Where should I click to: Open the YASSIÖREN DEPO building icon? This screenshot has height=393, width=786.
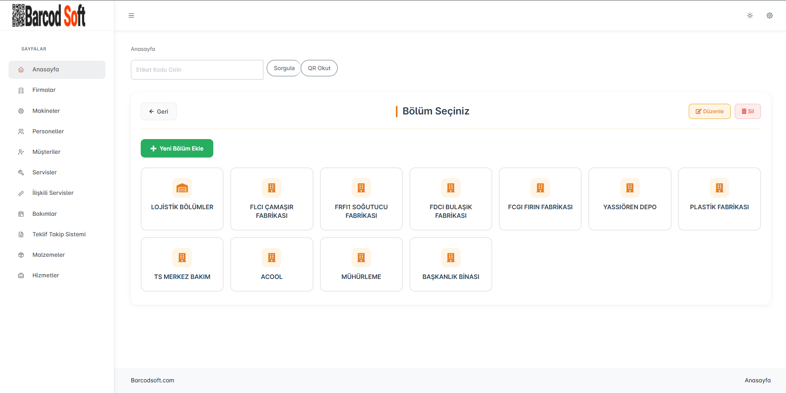[630, 188]
